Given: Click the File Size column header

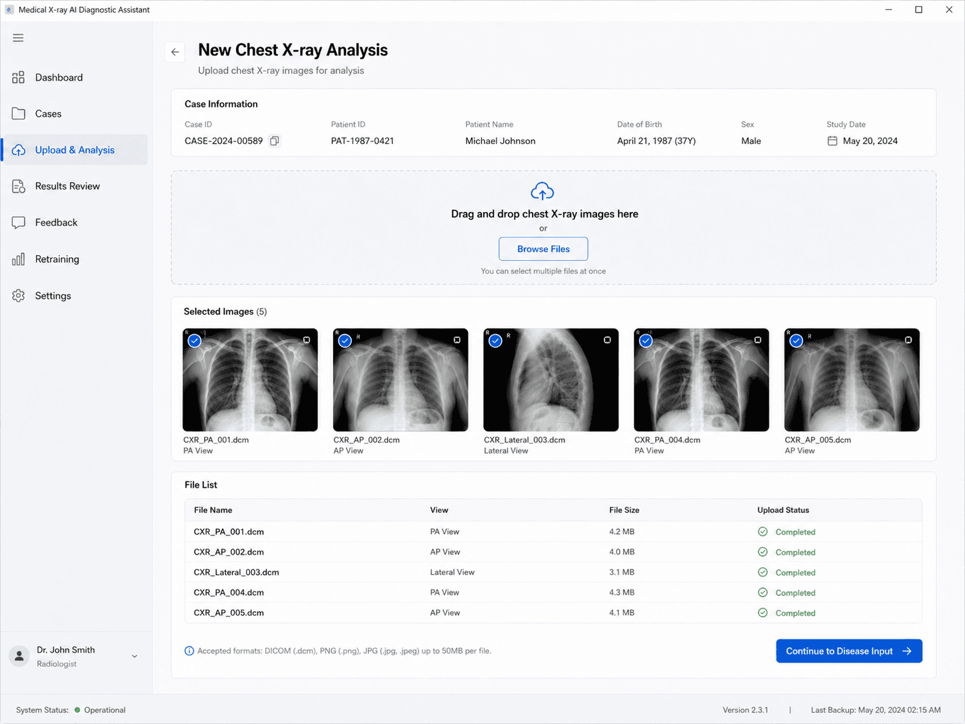Looking at the screenshot, I should click(x=624, y=510).
